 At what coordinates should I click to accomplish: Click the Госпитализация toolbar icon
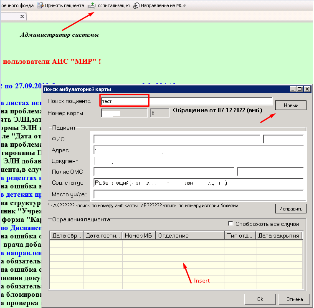[x=91, y=5]
